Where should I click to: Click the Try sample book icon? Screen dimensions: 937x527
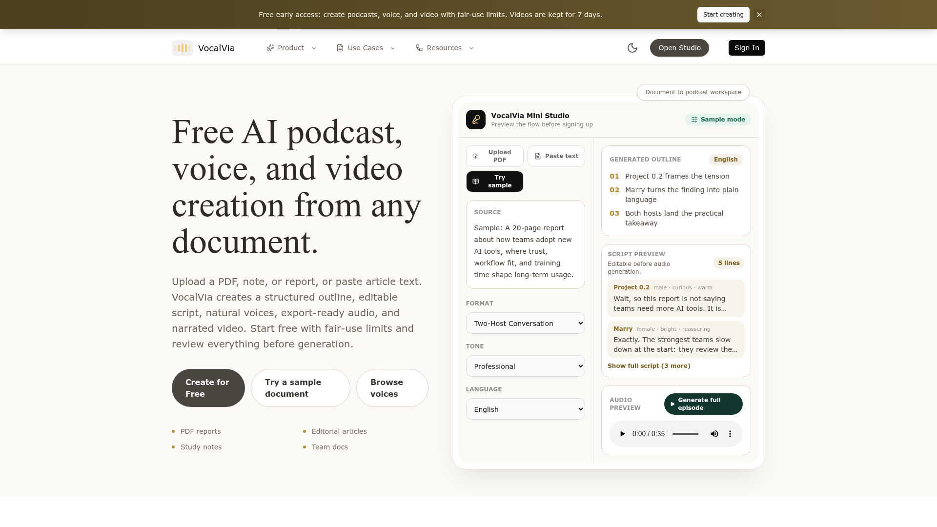click(x=476, y=182)
